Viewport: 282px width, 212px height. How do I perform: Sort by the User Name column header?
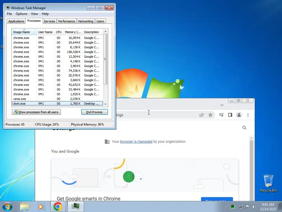click(x=45, y=32)
